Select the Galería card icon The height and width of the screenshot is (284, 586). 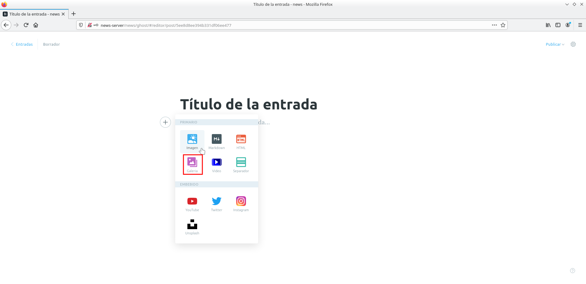(x=192, y=165)
